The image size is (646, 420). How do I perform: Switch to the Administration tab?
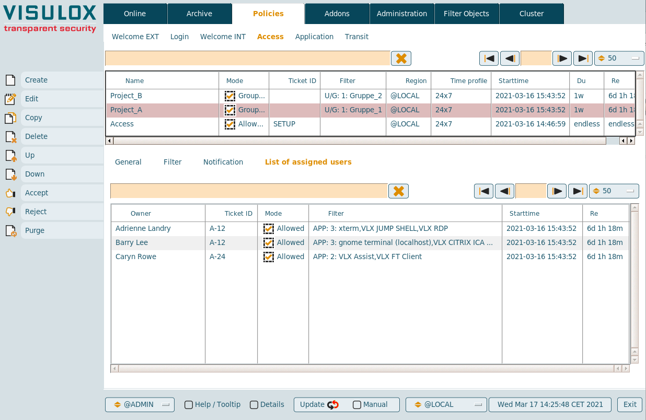pyautogui.click(x=401, y=14)
